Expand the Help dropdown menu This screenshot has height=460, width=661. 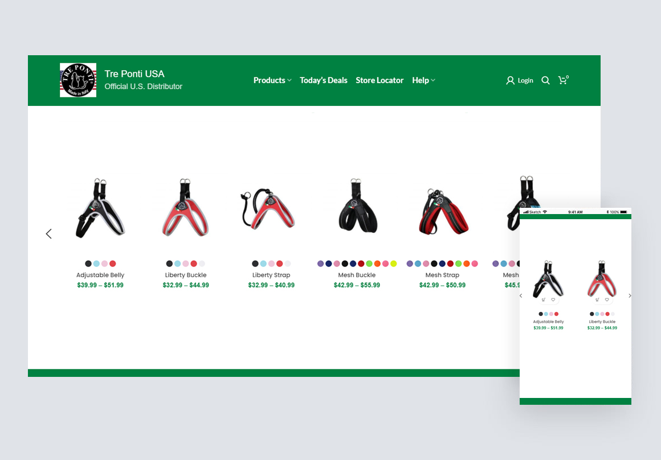(423, 80)
